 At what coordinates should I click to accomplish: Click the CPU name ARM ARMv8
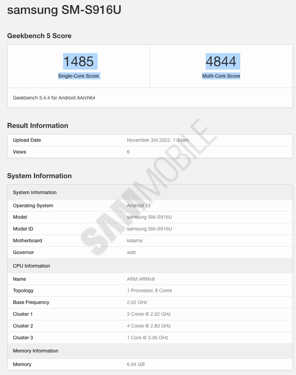141,279
